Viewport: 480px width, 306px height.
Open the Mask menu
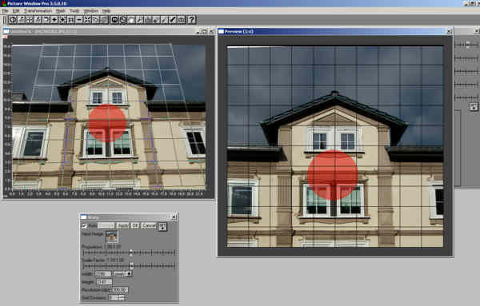tap(60, 11)
